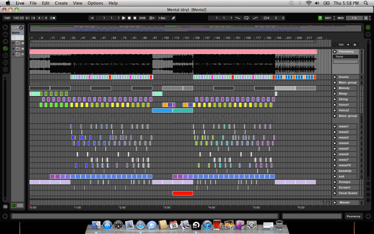Select the red Vocal Scene clip
This screenshot has height=234, width=374.
[183, 193]
